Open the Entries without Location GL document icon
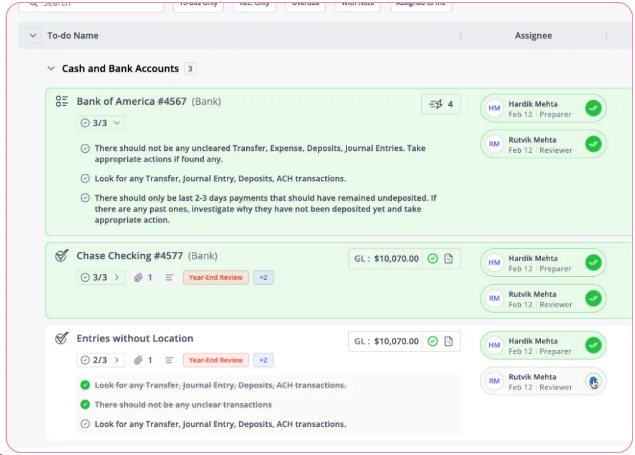Viewport: 635px width, 455px height. [448, 341]
